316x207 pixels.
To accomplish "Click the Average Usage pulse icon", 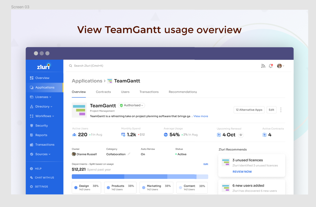I will point(166,135).
